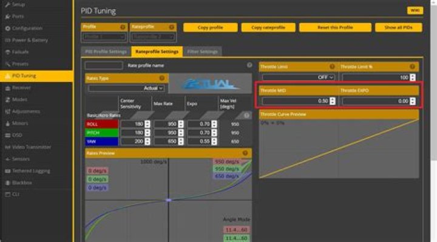Adjust the Throttle MID stepper arrows

pyautogui.click(x=332, y=101)
